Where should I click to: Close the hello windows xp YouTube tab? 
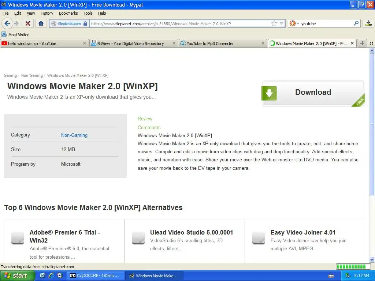click(85, 43)
